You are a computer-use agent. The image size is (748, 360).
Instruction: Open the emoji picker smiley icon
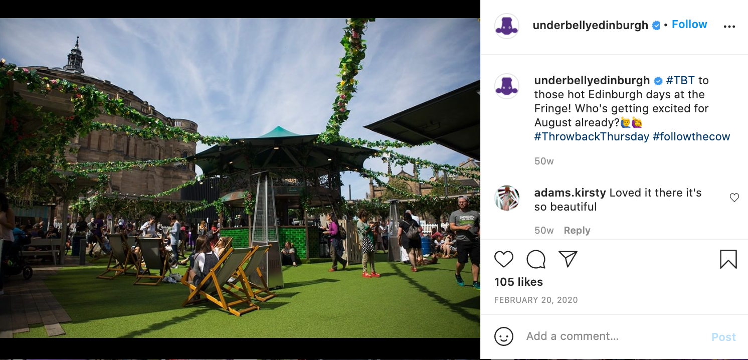[x=504, y=336]
